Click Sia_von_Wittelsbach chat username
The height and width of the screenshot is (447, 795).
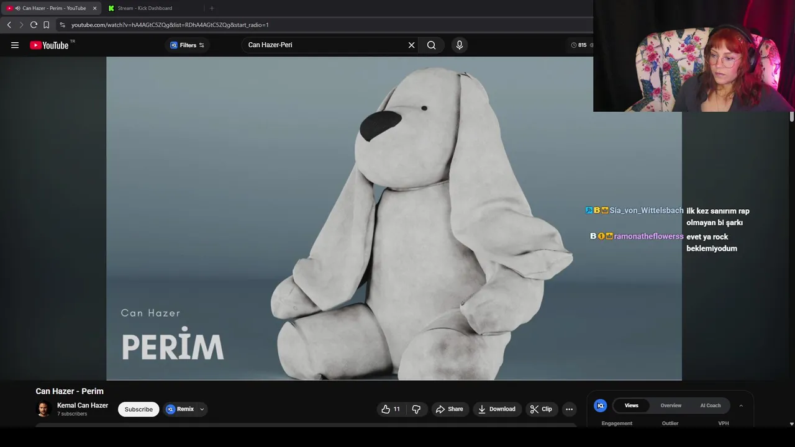pos(647,210)
